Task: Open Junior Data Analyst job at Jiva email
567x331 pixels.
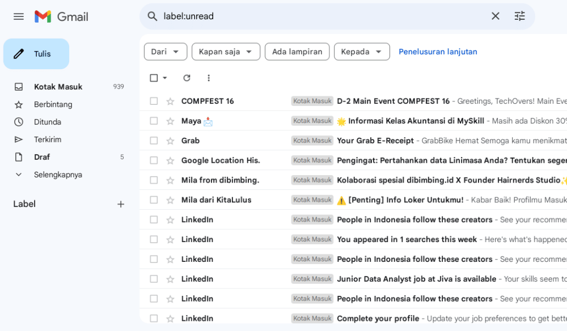Action: coord(417,279)
